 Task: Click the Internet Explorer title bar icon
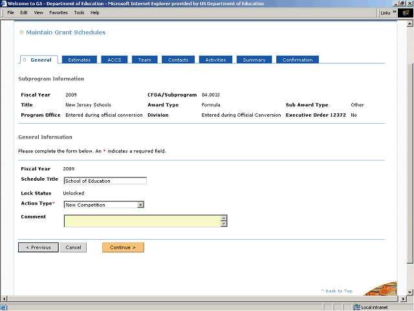(x=4, y=3)
